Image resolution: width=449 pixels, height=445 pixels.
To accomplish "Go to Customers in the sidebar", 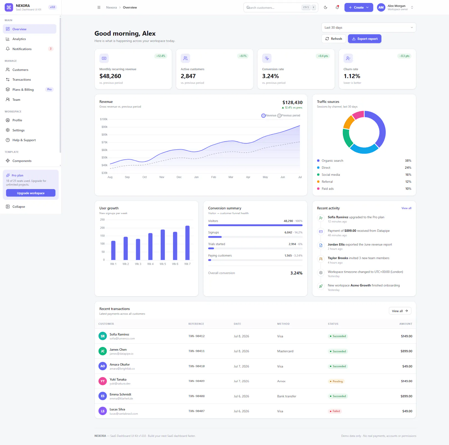I will [x=29, y=70].
